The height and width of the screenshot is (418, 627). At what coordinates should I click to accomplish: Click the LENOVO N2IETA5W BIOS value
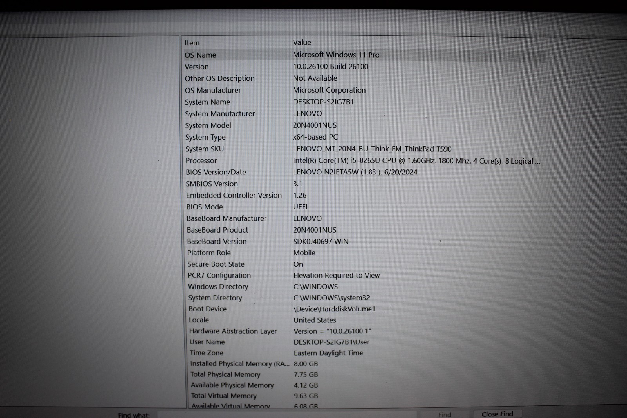[x=355, y=172]
